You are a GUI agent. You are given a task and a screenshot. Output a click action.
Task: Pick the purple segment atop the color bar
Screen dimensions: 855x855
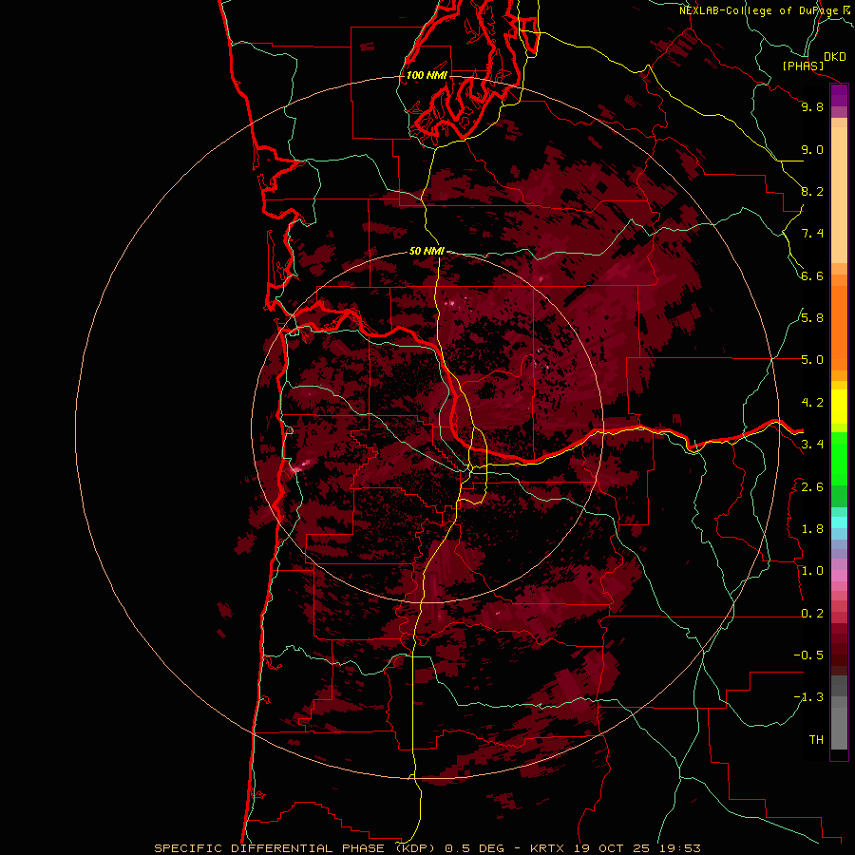click(839, 95)
